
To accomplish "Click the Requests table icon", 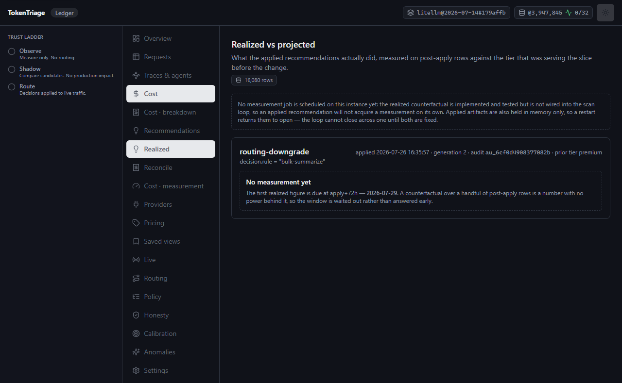I will pos(136,57).
